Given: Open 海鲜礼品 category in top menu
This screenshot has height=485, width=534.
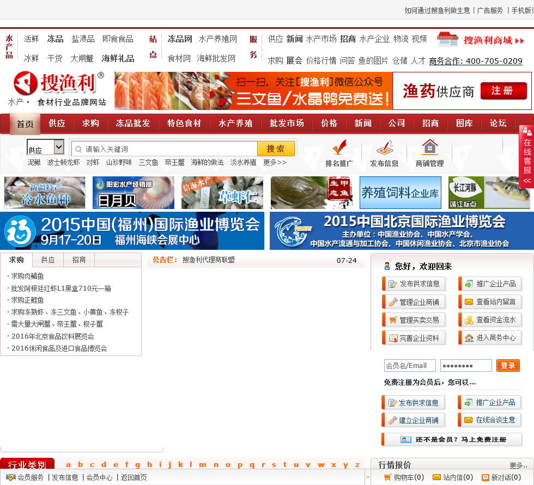Looking at the screenshot, I should (118, 58).
